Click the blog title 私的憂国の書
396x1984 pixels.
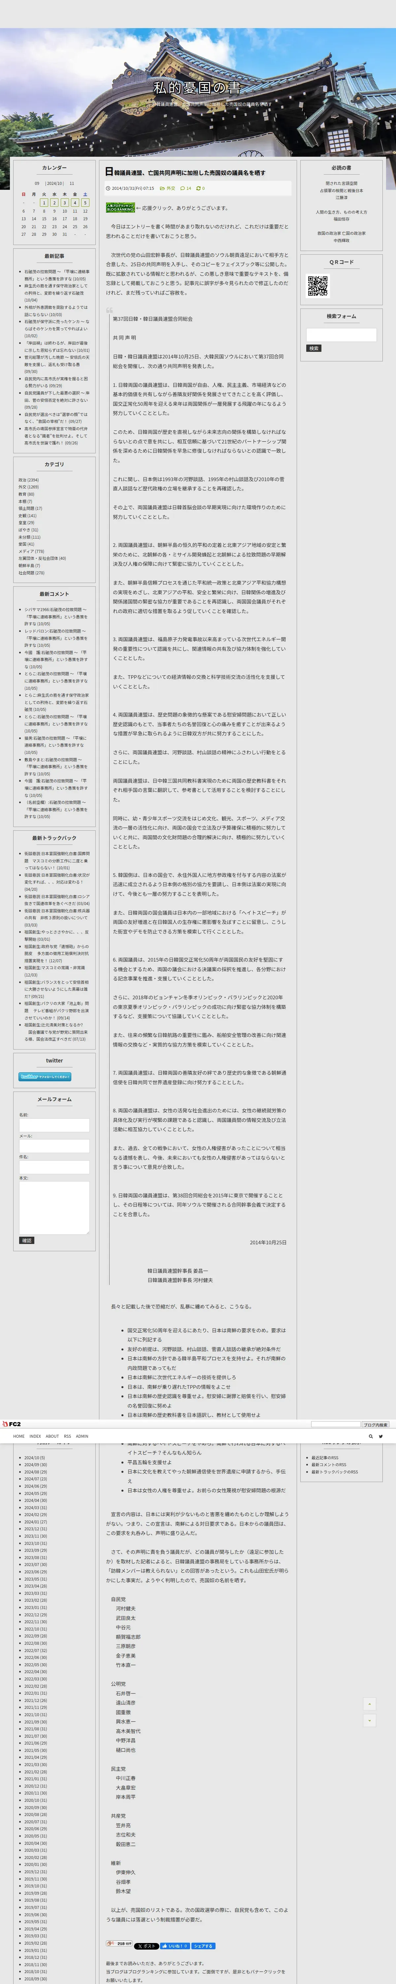click(x=197, y=88)
